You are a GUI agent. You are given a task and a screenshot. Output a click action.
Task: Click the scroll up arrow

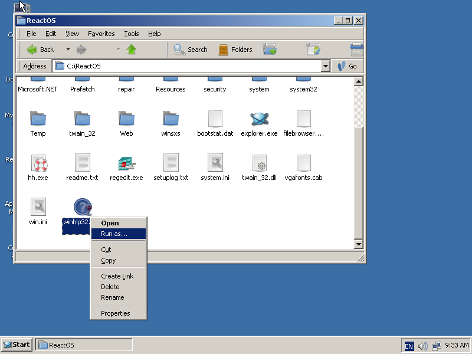point(359,81)
